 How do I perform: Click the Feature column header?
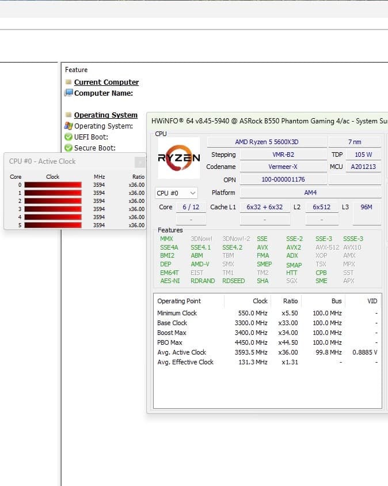76,70
